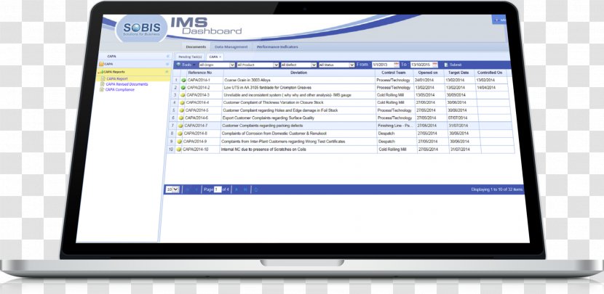Click Controlled On date '14/04/2014'

pyautogui.click(x=485, y=88)
